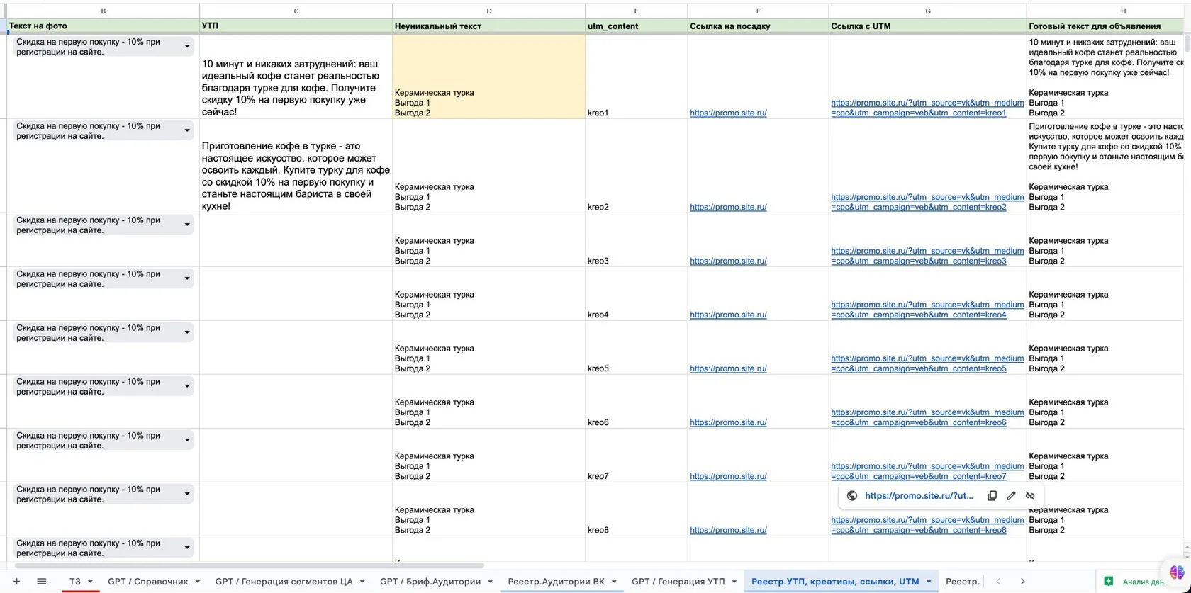Select the Текст на фото header cell

click(x=104, y=26)
